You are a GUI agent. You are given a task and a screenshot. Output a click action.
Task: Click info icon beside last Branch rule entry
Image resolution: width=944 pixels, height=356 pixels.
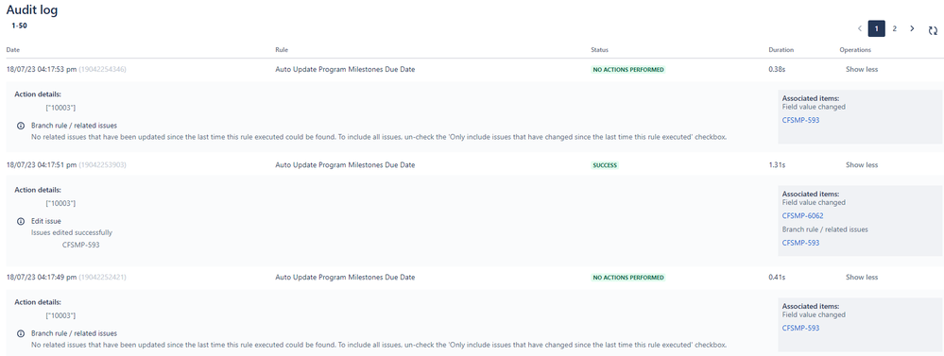tap(21, 333)
